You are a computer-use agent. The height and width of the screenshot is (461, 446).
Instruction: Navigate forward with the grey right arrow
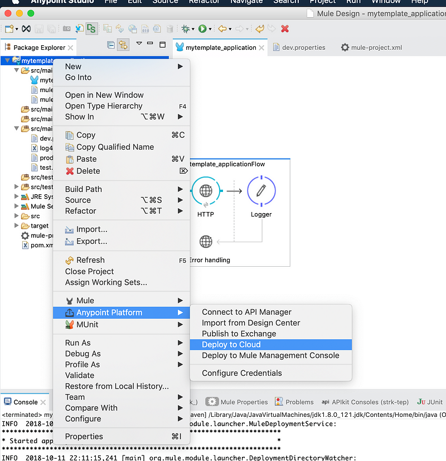pos(240,29)
